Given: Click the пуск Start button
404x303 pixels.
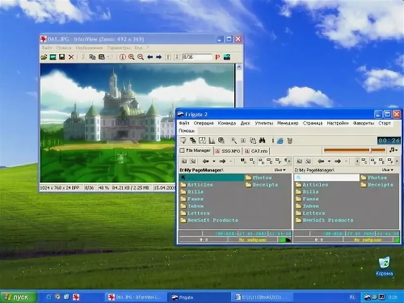Looking at the screenshot, I should [18, 297].
